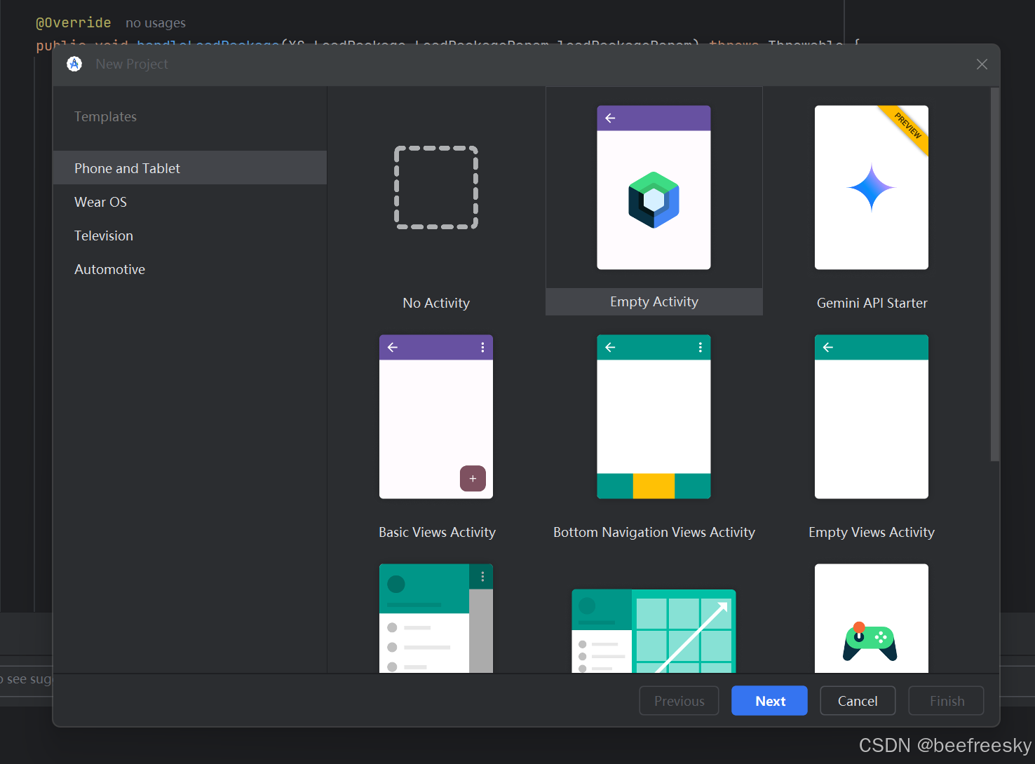The width and height of the screenshot is (1035, 764).
Task: Select the Empty Views Activity template
Action: pos(872,416)
